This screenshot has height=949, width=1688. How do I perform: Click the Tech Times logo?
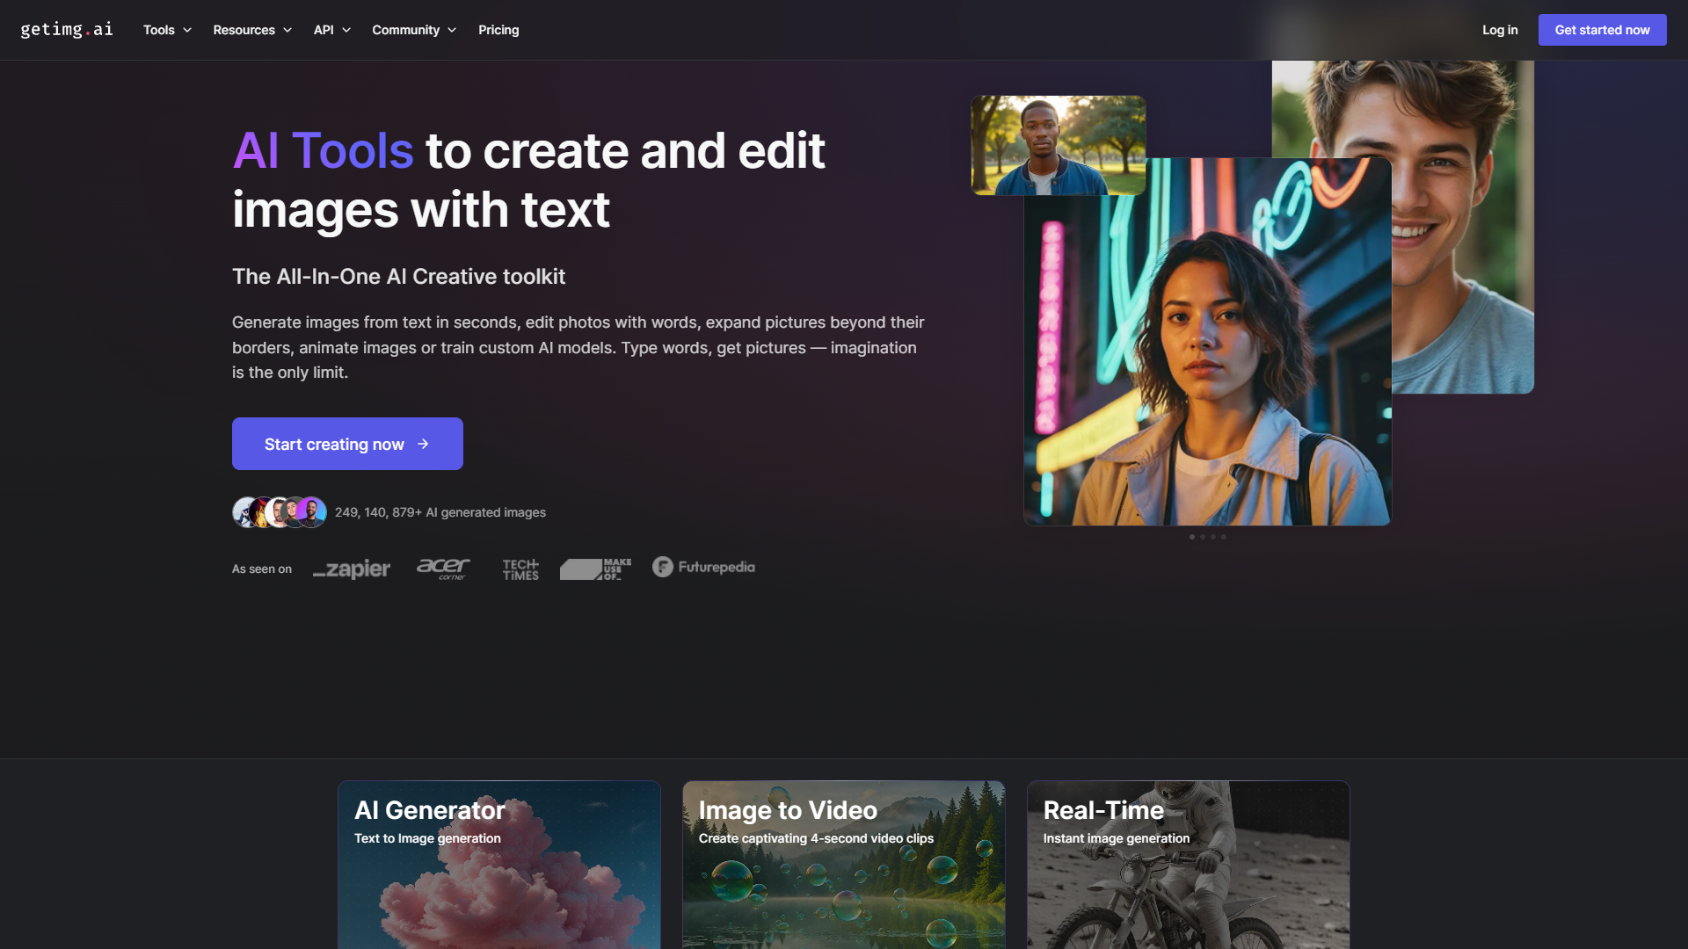click(x=519, y=569)
